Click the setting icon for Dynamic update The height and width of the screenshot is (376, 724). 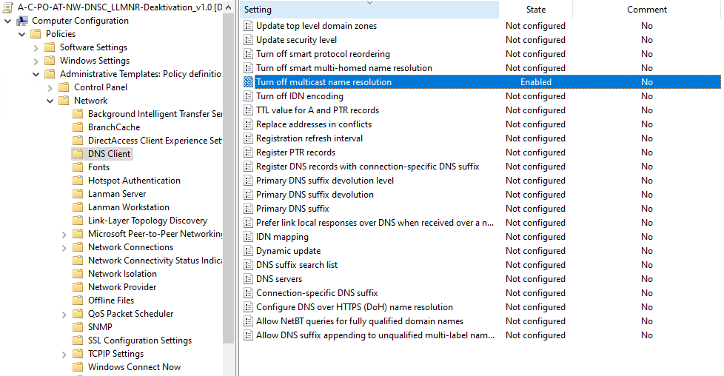(x=249, y=251)
